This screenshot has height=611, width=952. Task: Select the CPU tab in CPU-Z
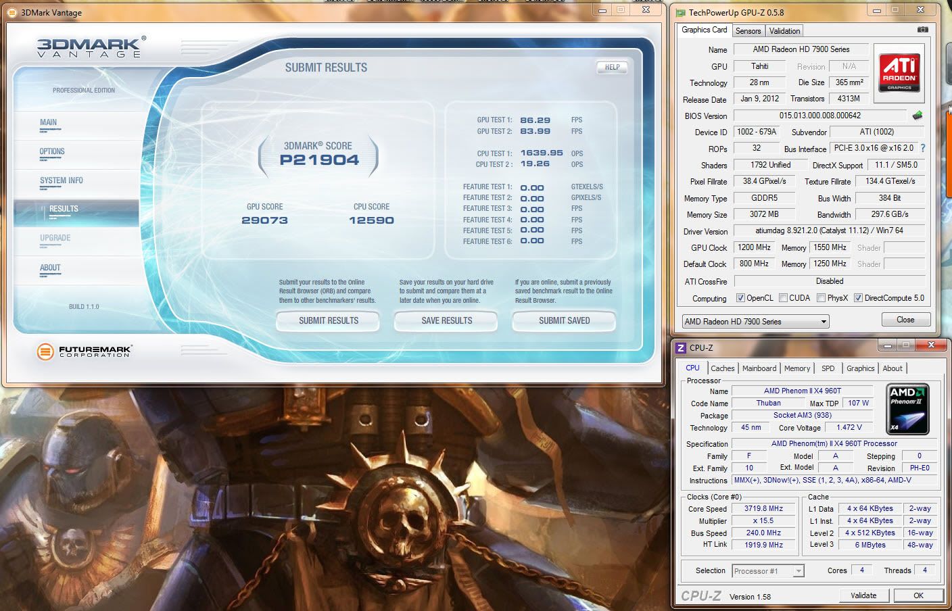[693, 368]
